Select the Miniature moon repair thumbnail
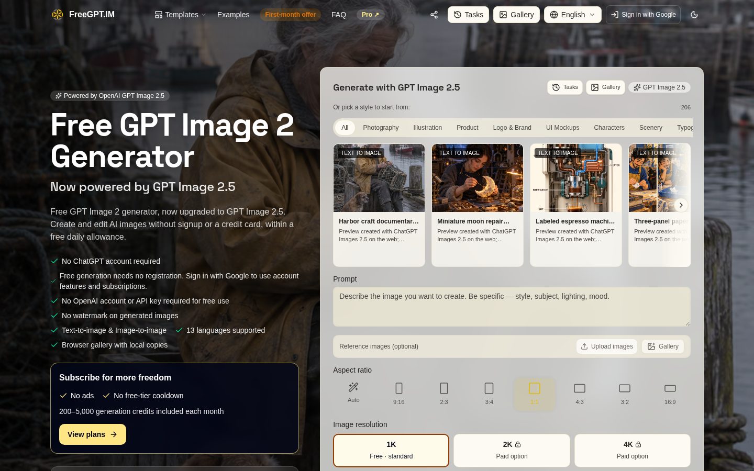Screen dimensions: 754x471 pos(478,178)
